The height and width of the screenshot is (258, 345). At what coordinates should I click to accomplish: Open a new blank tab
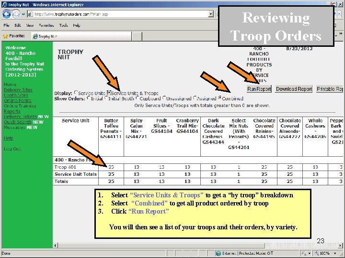point(137,36)
